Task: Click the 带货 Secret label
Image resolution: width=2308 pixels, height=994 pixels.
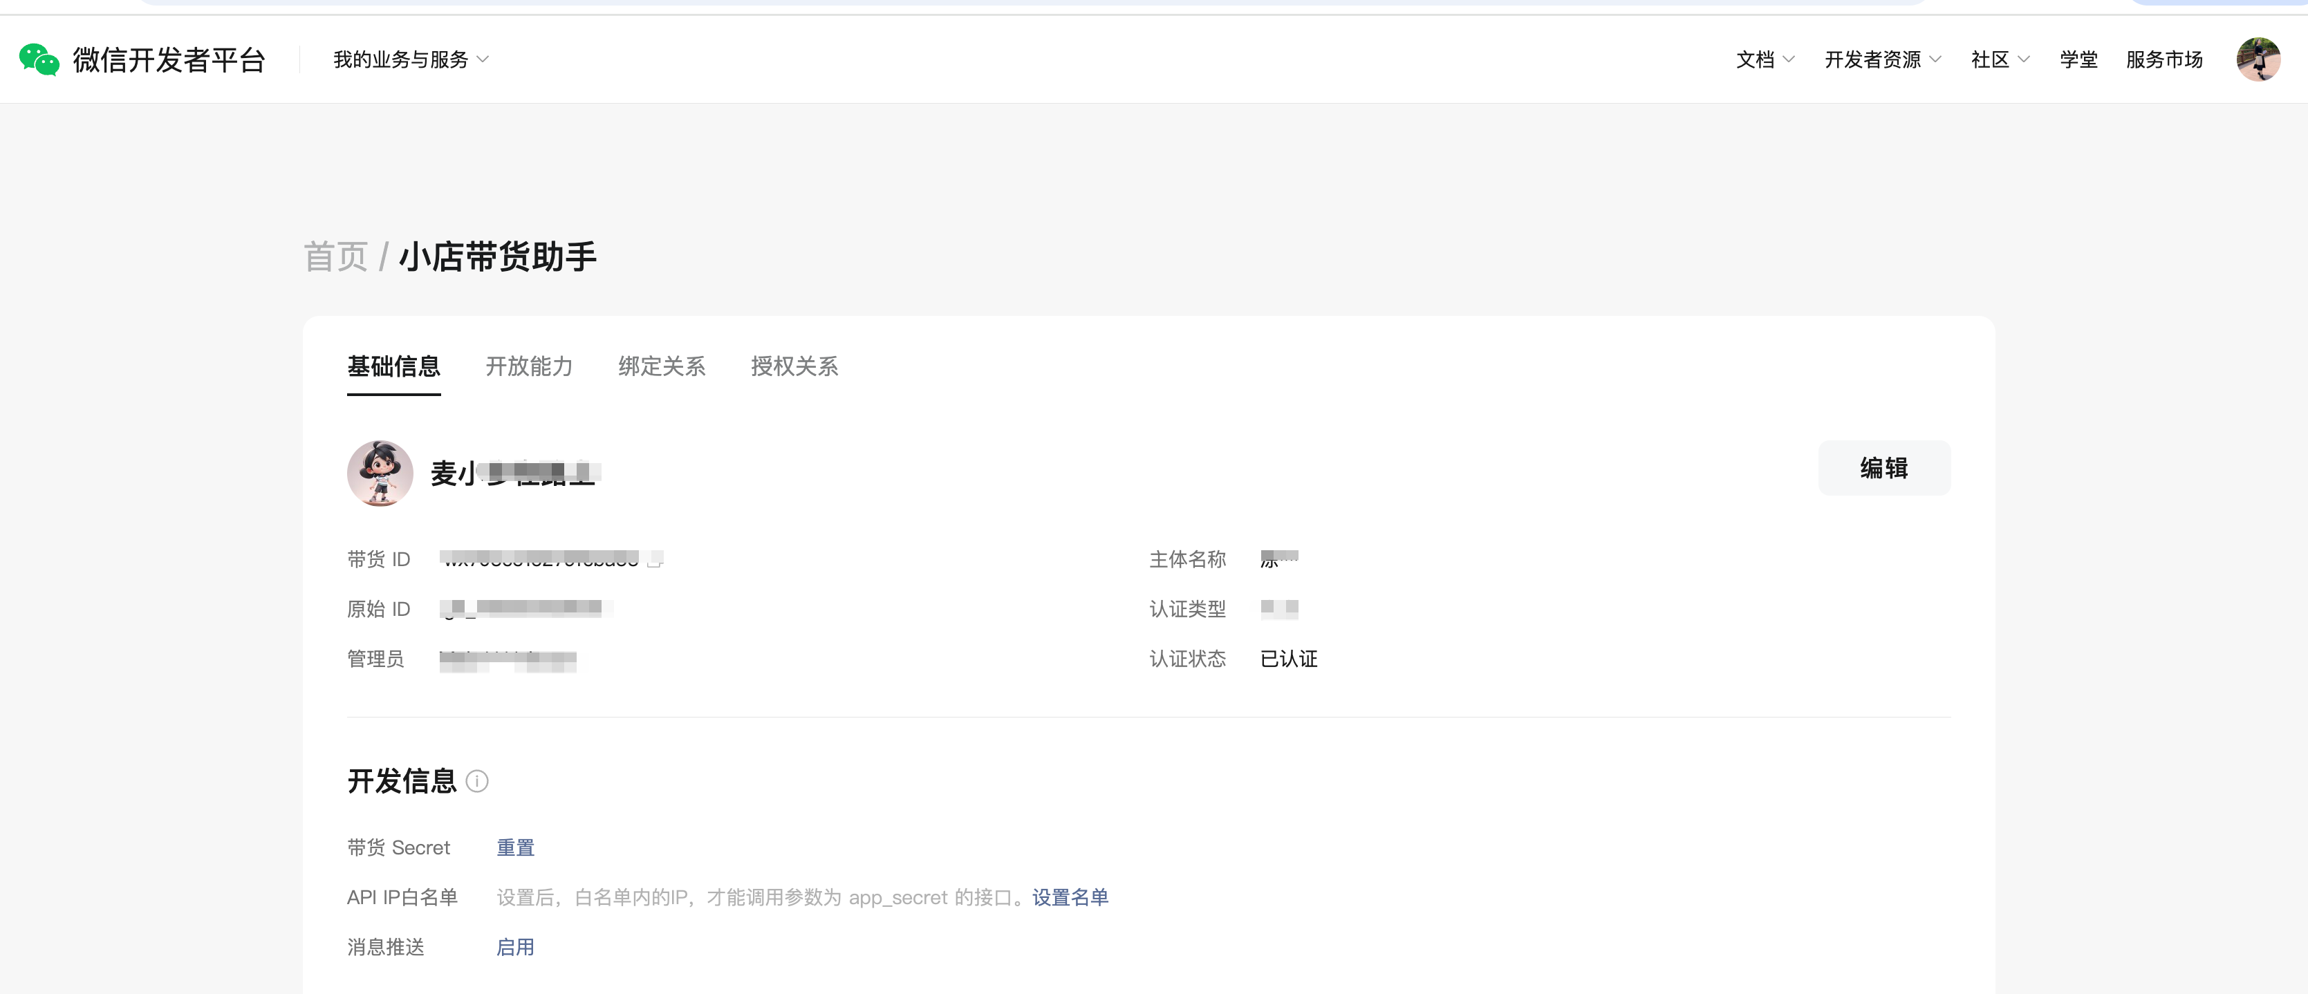Action: pyautogui.click(x=399, y=848)
